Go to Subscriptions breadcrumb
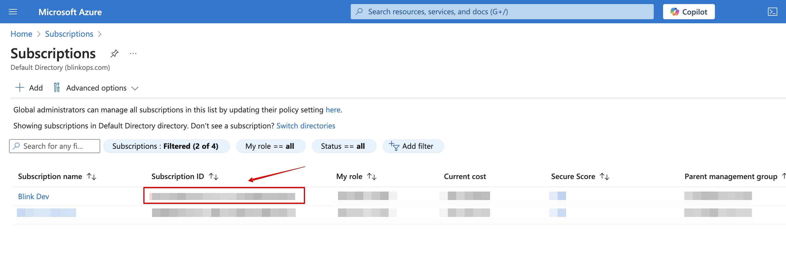This screenshot has height=276, width=786. pos(69,34)
